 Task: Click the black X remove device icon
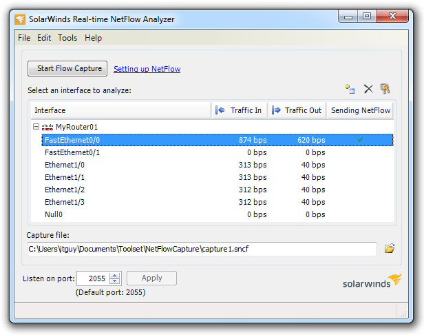point(368,89)
